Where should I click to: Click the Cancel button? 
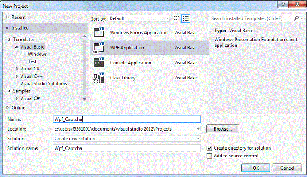pyautogui.click(x=287, y=168)
